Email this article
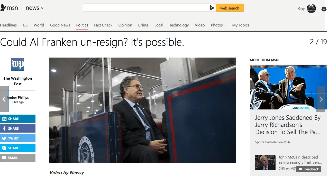329x176 pixels. (18, 158)
